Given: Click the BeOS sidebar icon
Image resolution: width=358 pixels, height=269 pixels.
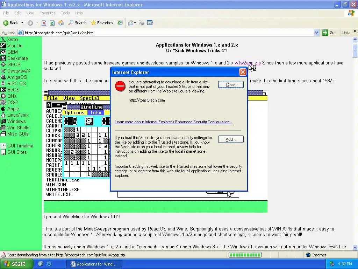Looking at the screenshot, I should [x=3, y=90].
